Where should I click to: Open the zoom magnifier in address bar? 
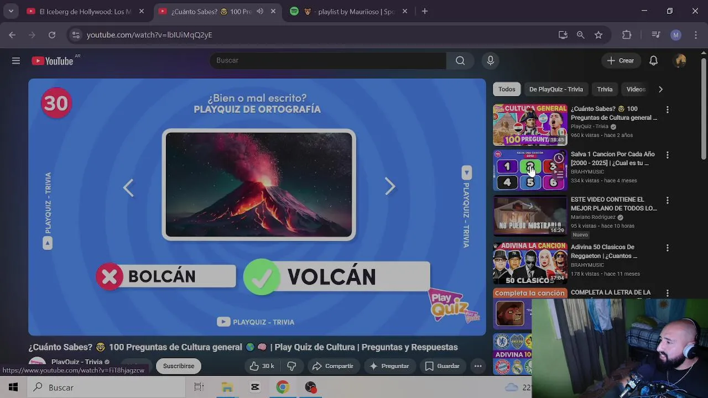[580, 35]
